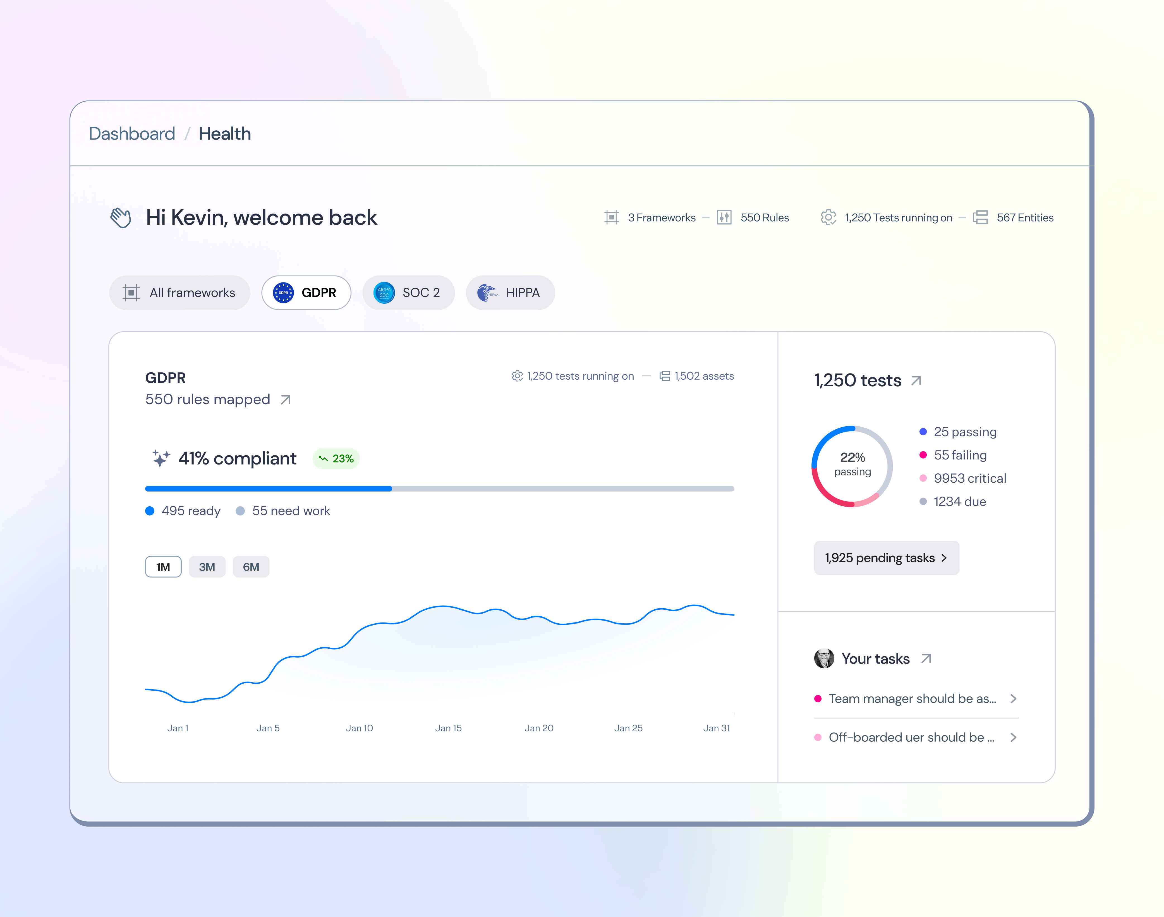Toggle the 3M time range
This screenshot has width=1164, height=917.
(x=207, y=566)
